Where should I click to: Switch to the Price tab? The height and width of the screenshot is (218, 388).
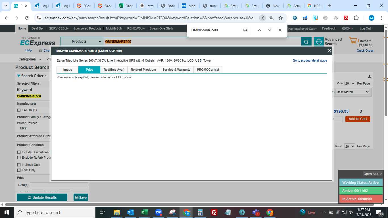[x=89, y=70]
